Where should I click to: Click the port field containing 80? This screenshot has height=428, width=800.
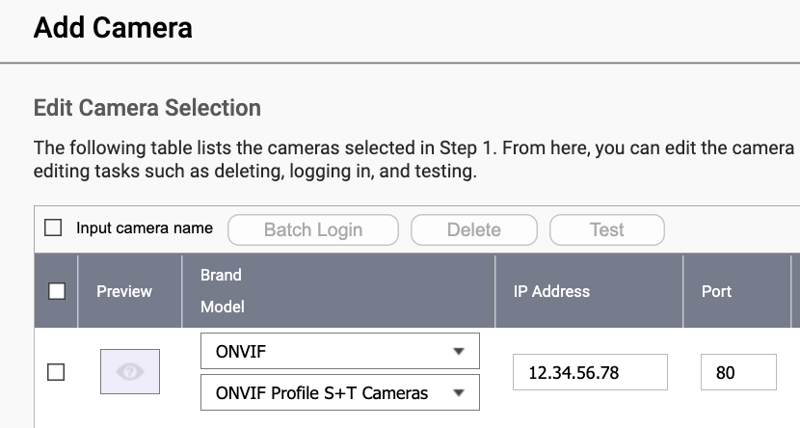[x=738, y=372]
